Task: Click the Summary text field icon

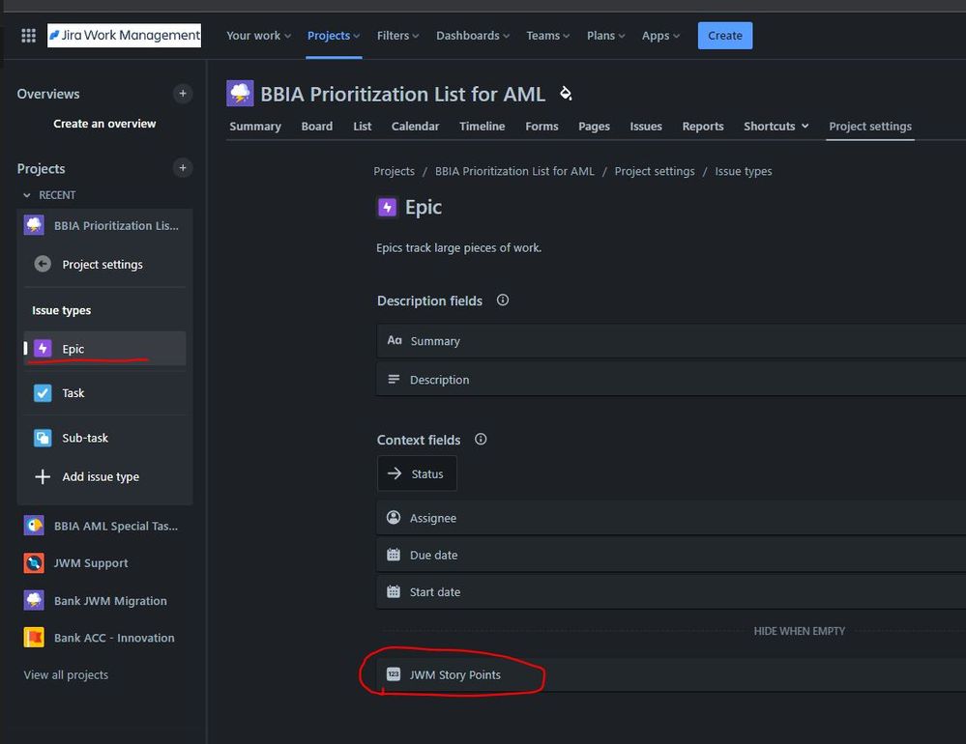Action: pyautogui.click(x=395, y=340)
